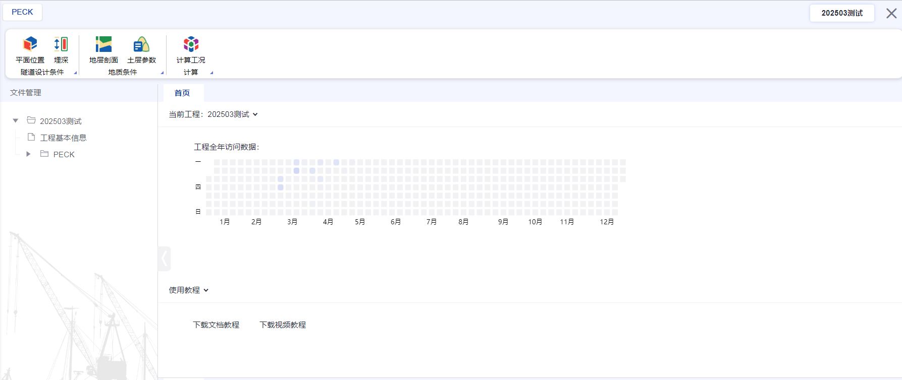Open the 当前工程 project dropdown
Screen dimensions: 902x380
[255, 114]
